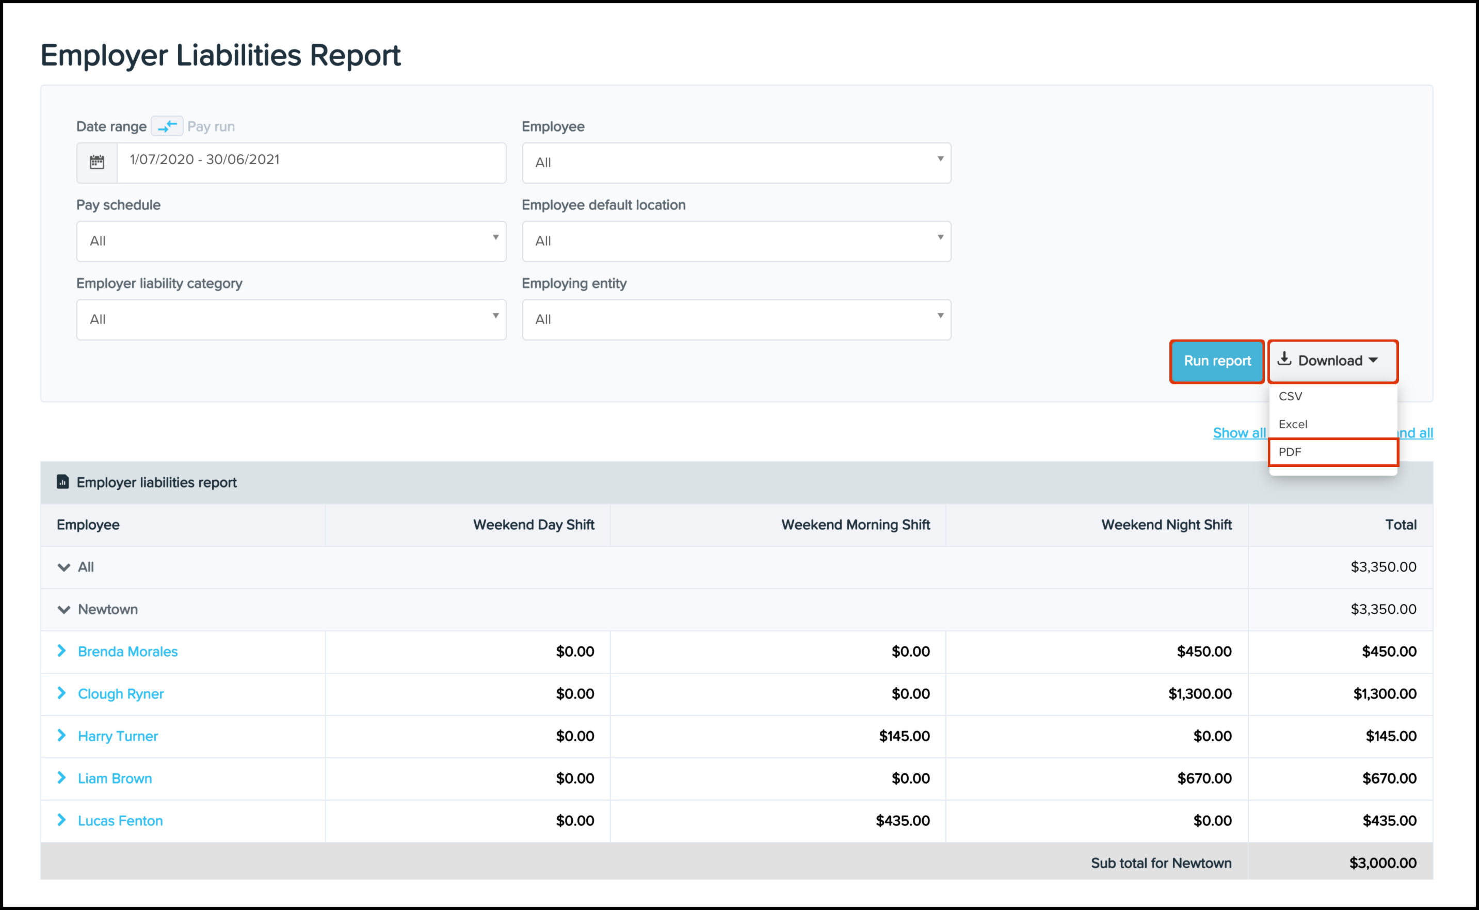Open the Pay schedule dropdown
Viewport: 1479px width, 910px height.
click(x=291, y=241)
